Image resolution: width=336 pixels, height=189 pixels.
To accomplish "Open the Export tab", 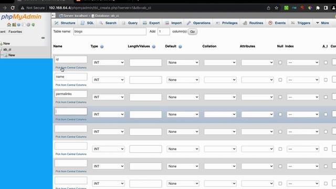I will point(151,23).
